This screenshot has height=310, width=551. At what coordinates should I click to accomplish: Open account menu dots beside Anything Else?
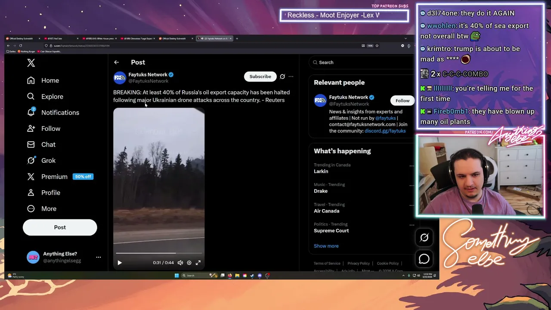pyautogui.click(x=99, y=257)
